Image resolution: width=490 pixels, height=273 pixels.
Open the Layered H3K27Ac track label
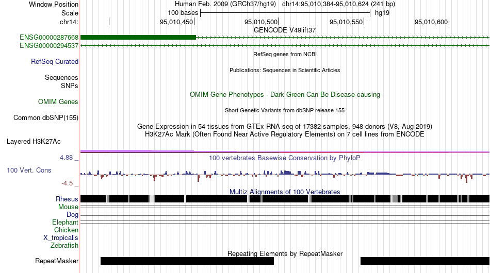pyautogui.click(x=34, y=141)
